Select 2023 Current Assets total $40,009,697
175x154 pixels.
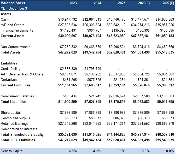pos(67,36)
